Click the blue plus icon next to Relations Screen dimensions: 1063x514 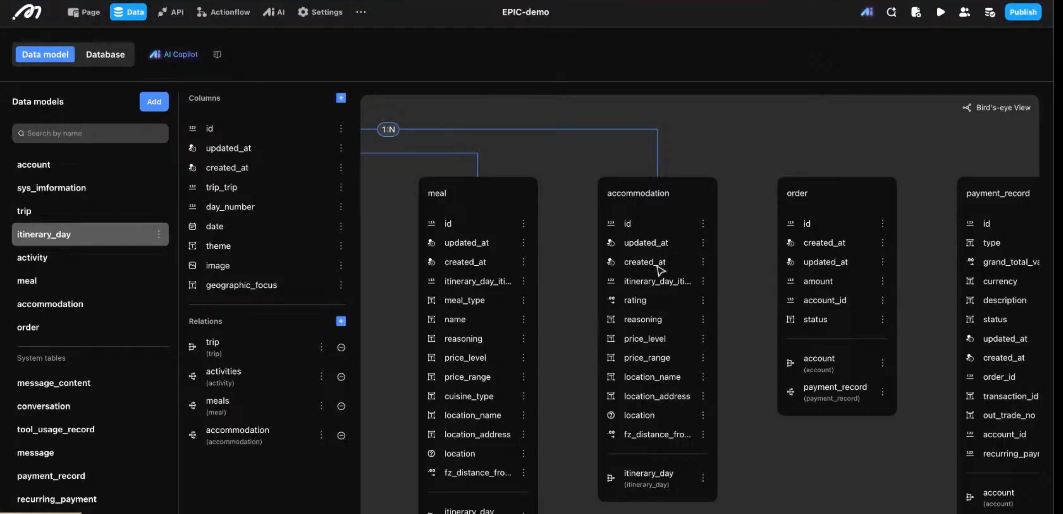pos(341,321)
